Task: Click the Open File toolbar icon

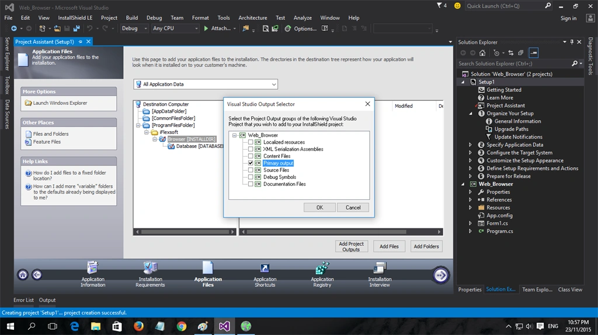Action: (57, 28)
